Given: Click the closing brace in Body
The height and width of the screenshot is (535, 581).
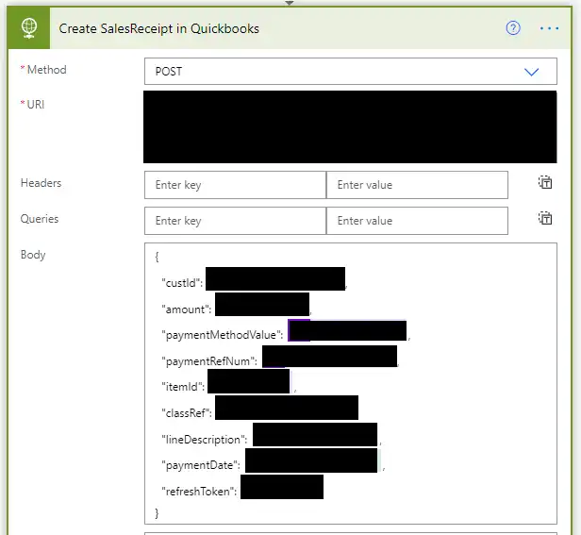Looking at the screenshot, I should 157,513.
